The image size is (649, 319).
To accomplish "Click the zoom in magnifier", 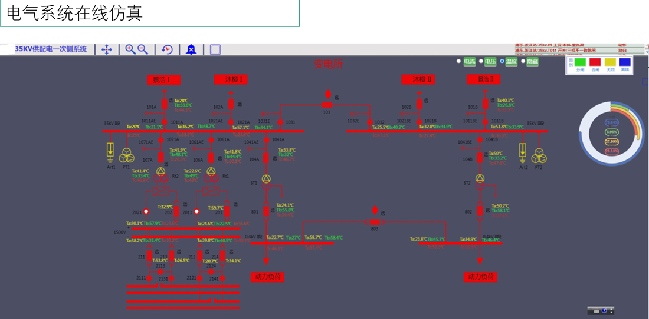I will [x=130, y=49].
